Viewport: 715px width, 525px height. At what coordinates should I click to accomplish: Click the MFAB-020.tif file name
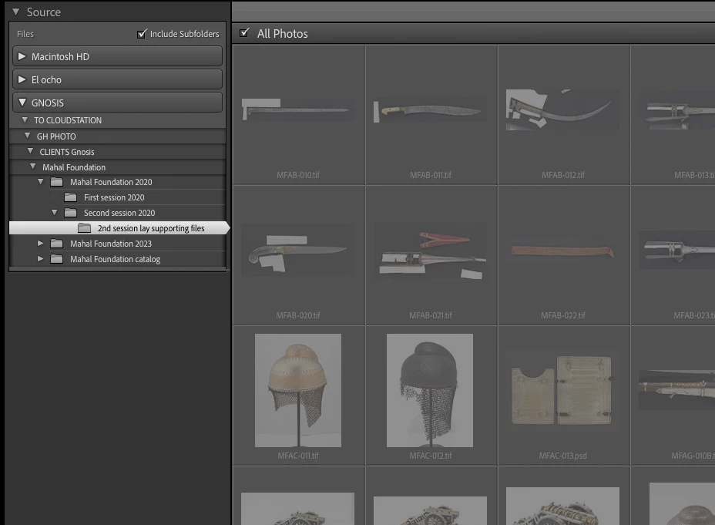[x=298, y=315]
